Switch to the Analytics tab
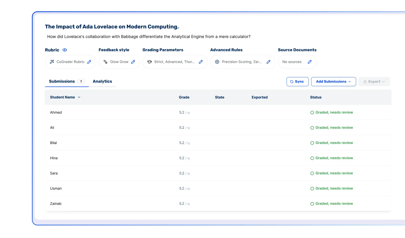Screen dimensions: 405x238 (102, 81)
